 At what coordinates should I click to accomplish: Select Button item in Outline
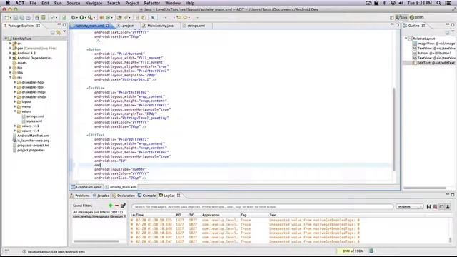pyautogui.click(x=432, y=53)
